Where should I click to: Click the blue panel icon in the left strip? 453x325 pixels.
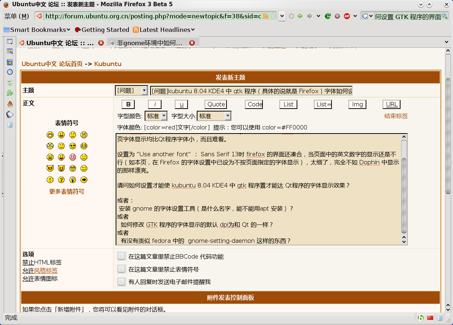pyautogui.click(x=10, y=125)
